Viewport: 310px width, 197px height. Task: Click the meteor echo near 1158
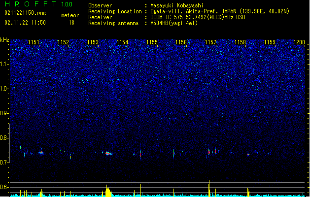pyautogui.click(x=248, y=155)
